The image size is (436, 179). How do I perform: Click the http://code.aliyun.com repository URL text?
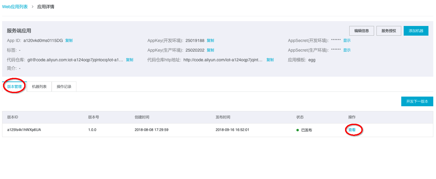point(223,60)
